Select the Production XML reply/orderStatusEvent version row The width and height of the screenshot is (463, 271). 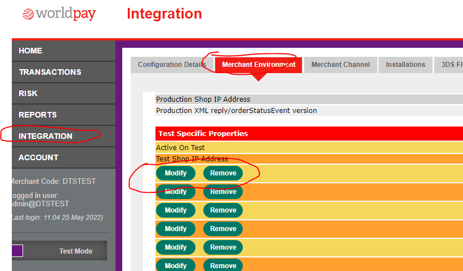click(x=309, y=110)
